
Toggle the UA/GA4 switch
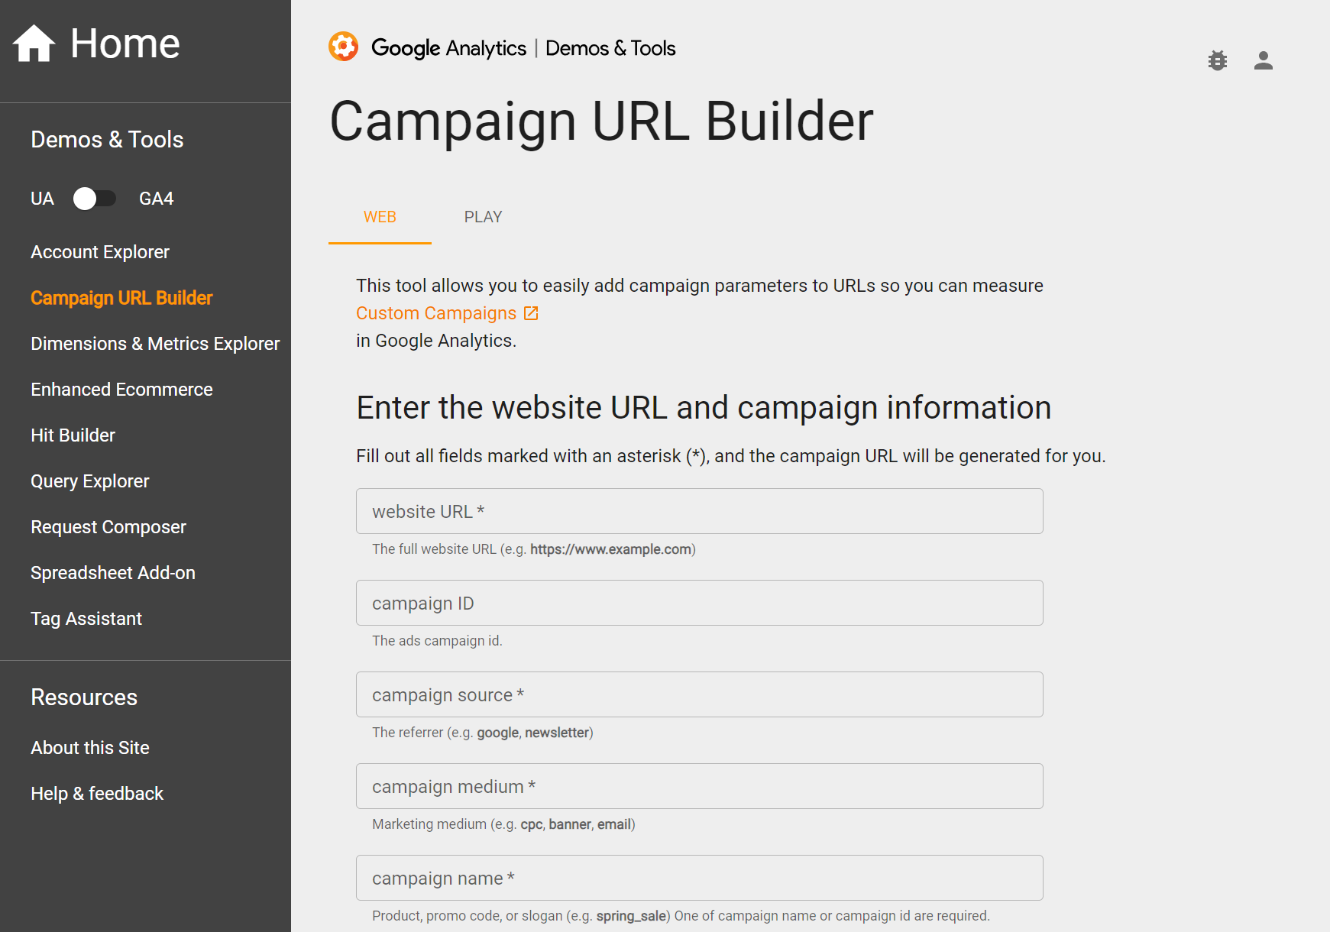[95, 199]
